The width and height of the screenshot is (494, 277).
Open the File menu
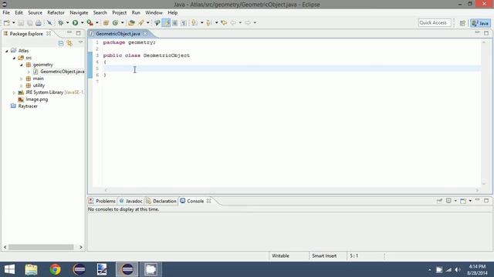point(6,12)
